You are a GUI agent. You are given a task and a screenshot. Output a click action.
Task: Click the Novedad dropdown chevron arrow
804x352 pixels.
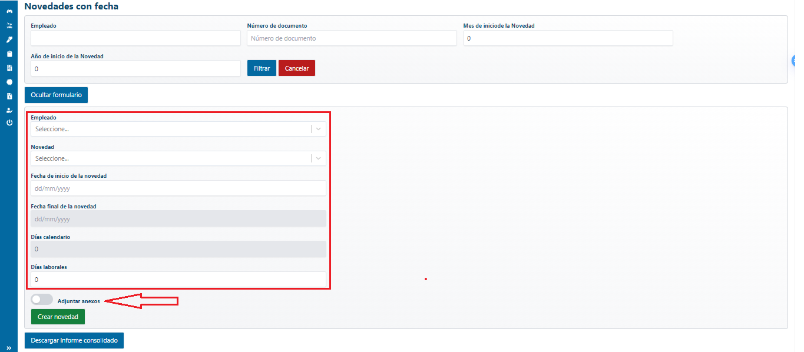tap(319, 158)
